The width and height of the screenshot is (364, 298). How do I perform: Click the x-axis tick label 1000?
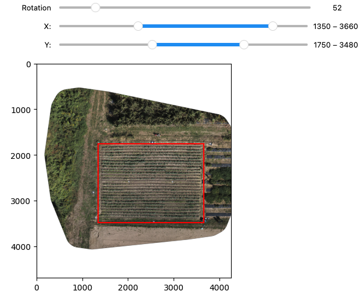tap(82, 288)
